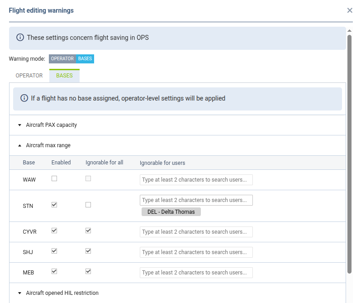The width and height of the screenshot is (361, 303).
Task: Click the MEB base name
Action: click(x=28, y=273)
